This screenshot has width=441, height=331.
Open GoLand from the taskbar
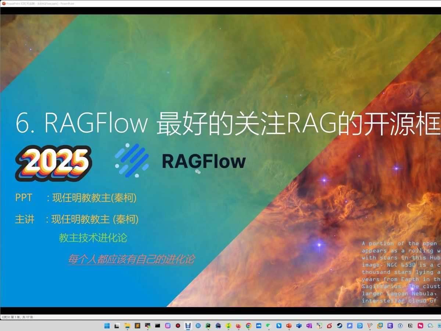(x=218, y=325)
